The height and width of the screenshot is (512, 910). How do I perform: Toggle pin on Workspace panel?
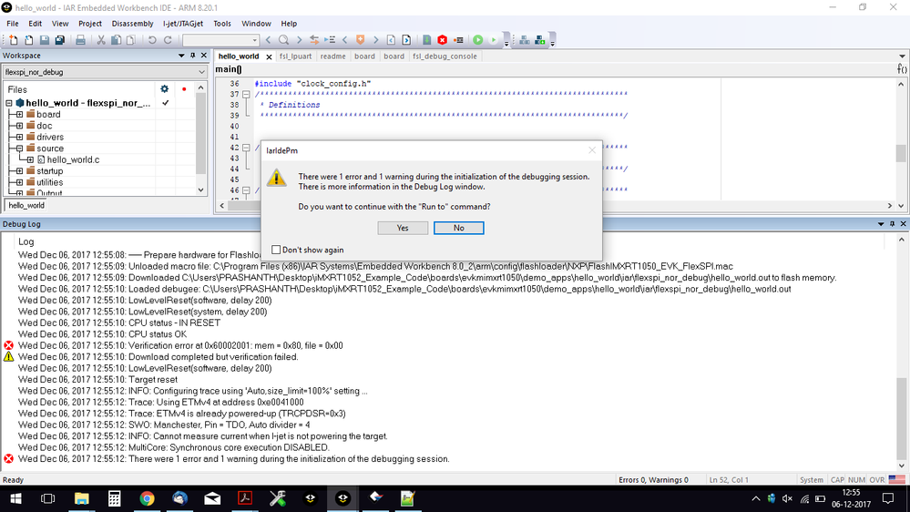pyautogui.click(x=193, y=56)
